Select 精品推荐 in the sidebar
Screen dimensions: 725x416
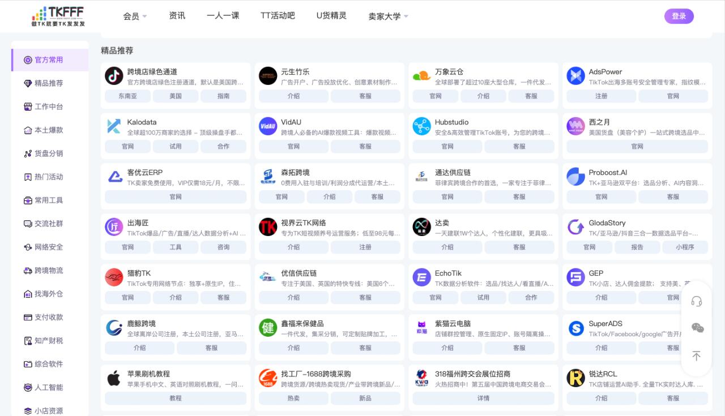[x=50, y=83]
